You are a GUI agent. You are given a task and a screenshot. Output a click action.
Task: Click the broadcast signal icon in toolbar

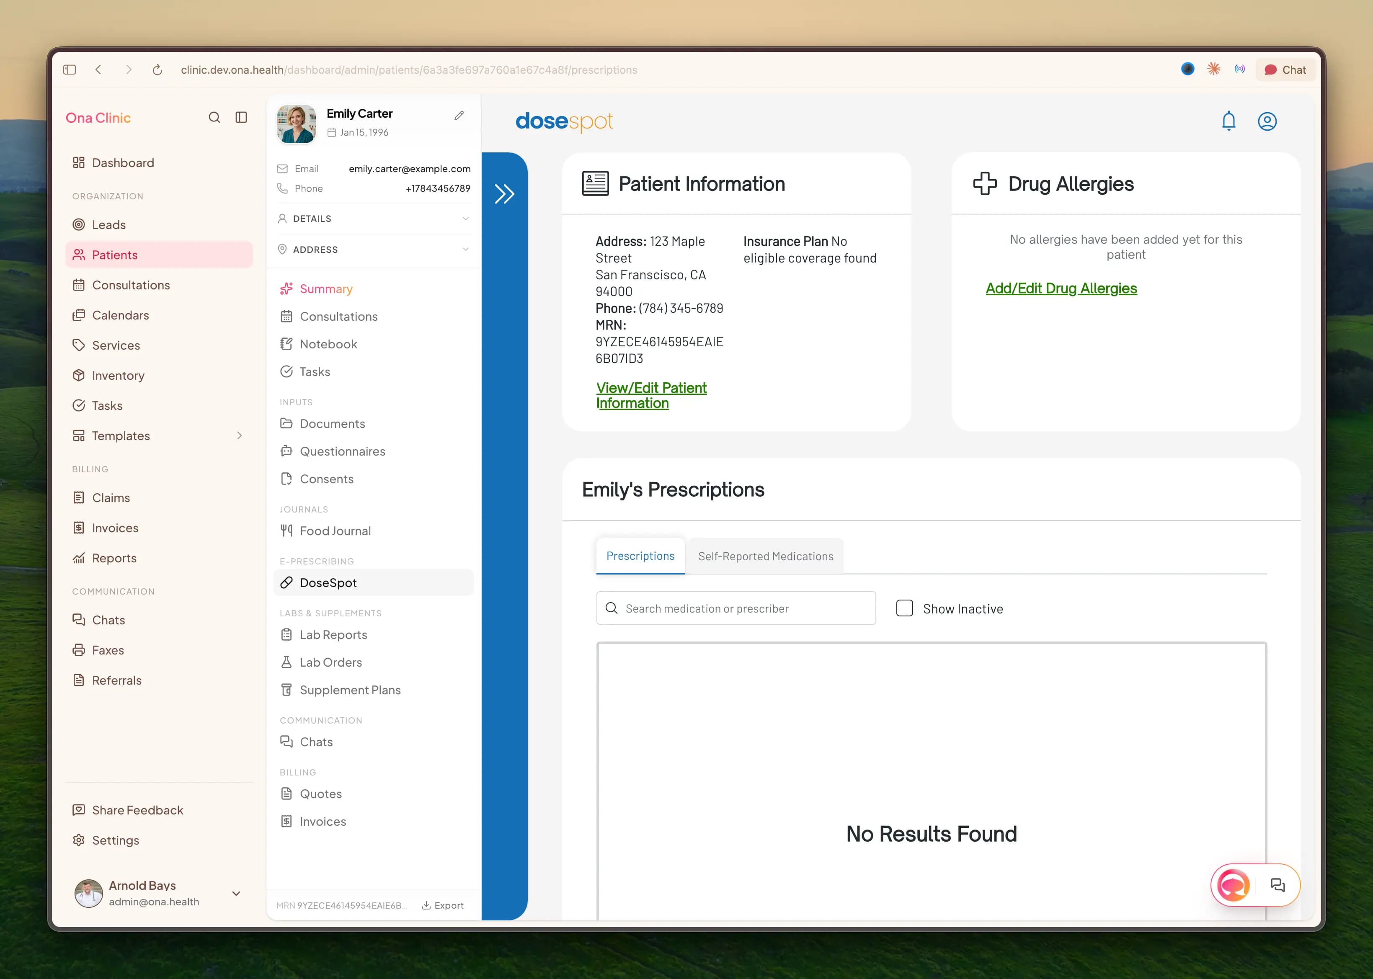[1240, 70]
